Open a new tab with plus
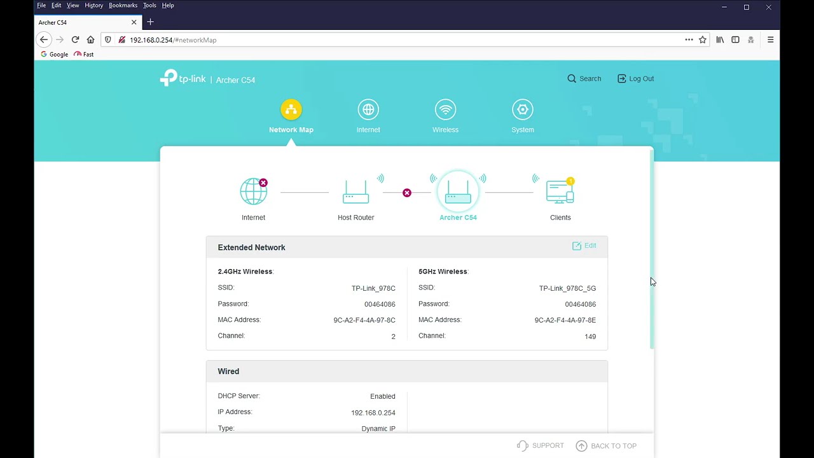The width and height of the screenshot is (814, 458). coord(150,22)
